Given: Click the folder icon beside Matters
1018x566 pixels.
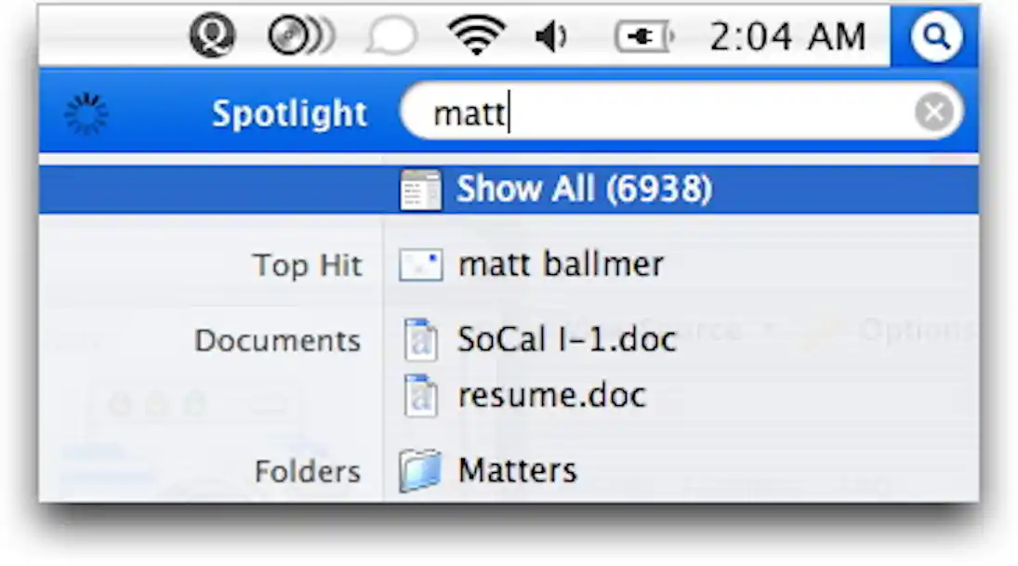Looking at the screenshot, I should point(420,469).
